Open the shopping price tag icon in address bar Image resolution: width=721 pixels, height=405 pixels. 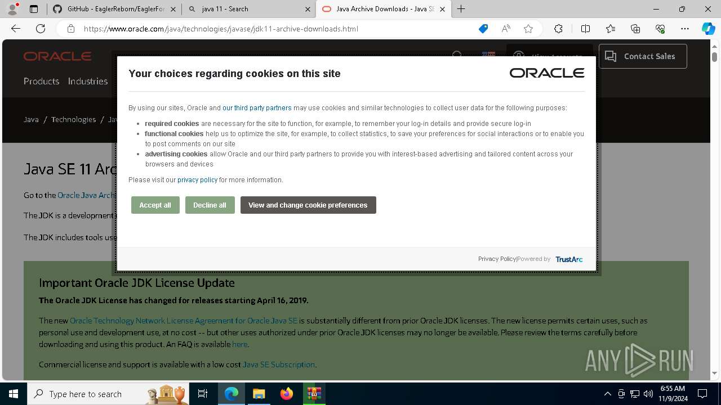pyautogui.click(x=483, y=29)
